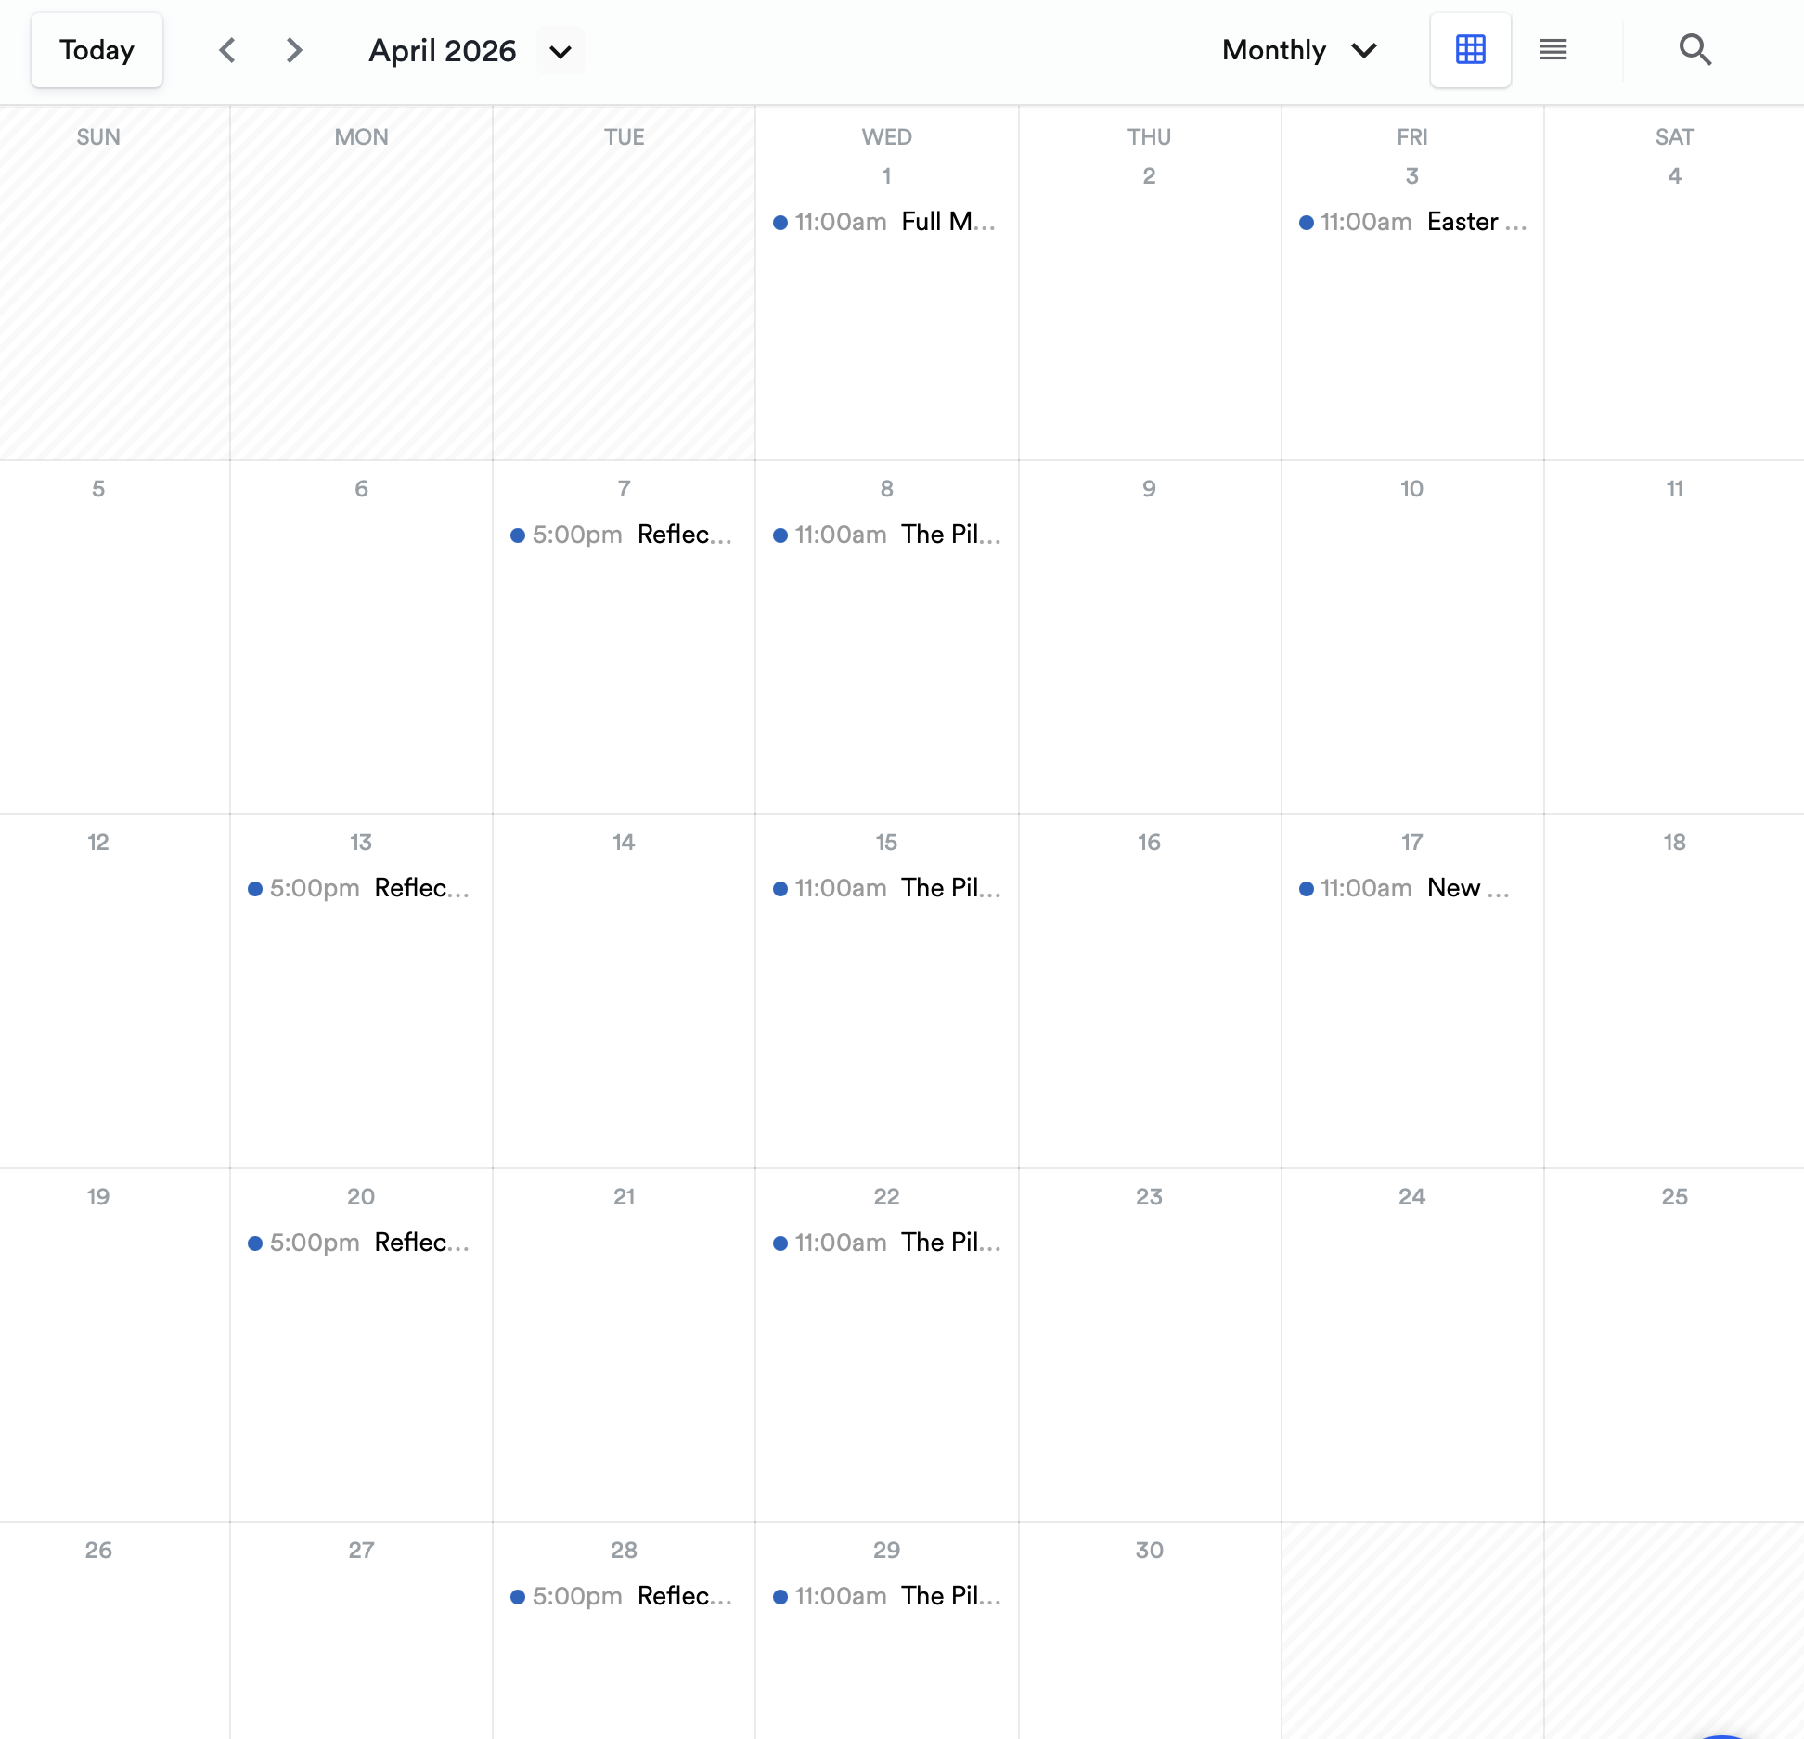Expand the April 2026 month picker
The image size is (1804, 1739).
561,52
